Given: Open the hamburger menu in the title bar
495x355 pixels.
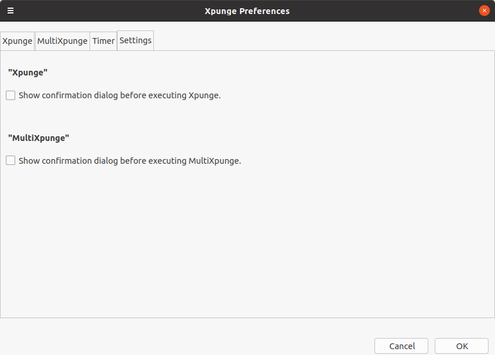Looking at the screenshot, I should (11, 11).
